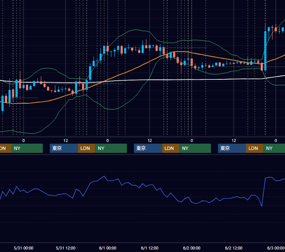Screen dimensions: 285x252
Task: Select the LDN session block on 6/1
Action: click(171, 148)
